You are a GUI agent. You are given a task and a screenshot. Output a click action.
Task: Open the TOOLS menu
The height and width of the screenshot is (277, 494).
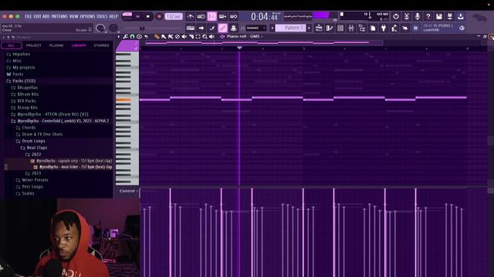pyautogui.click(x=102, y=16)
